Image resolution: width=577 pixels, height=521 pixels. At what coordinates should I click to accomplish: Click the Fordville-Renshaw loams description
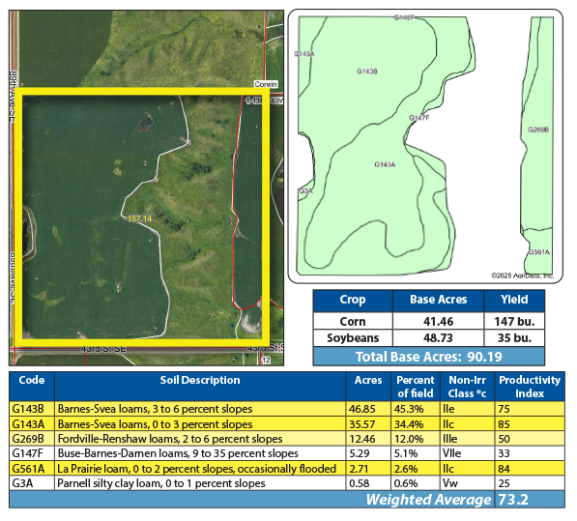click(170, 439)
